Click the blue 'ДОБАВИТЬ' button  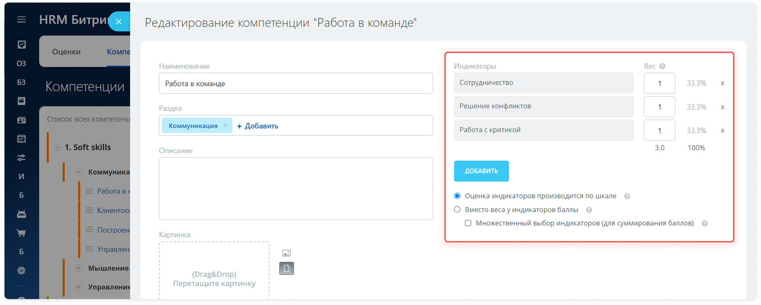point(481,171)
